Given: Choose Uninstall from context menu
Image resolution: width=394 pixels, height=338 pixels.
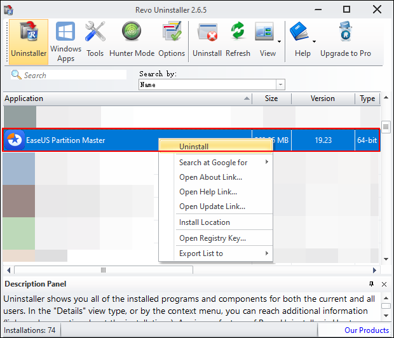Looking at the screenshot, I should pyautogui.click(x=216, y=146).
